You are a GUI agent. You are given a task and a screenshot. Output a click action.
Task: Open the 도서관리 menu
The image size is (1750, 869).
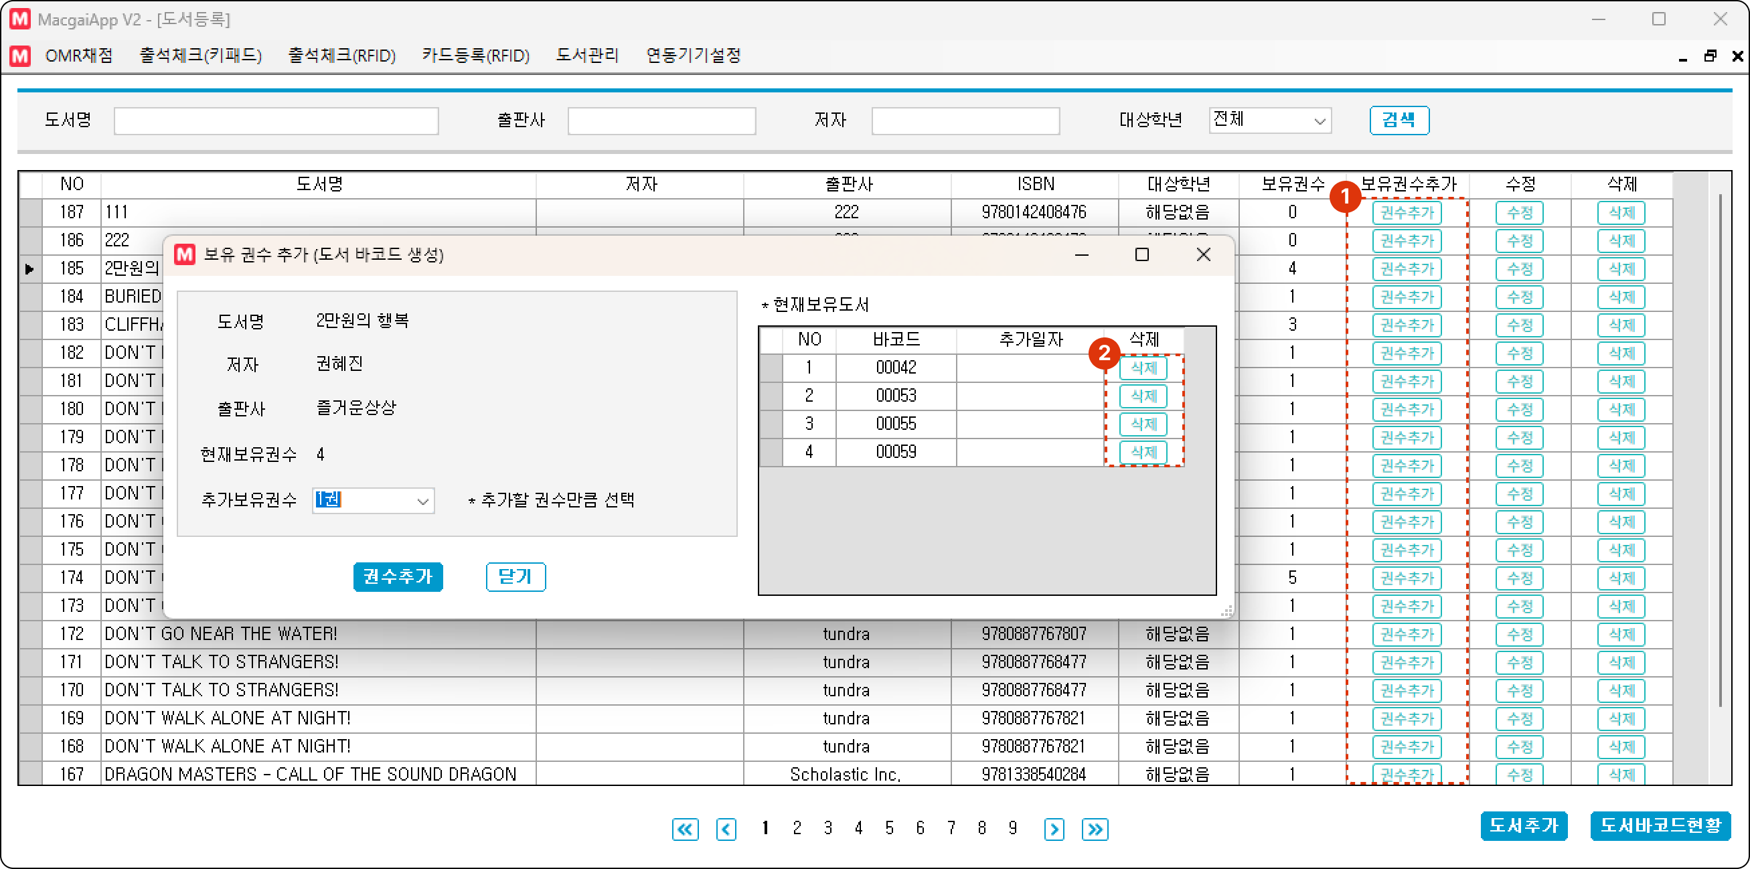587,56
